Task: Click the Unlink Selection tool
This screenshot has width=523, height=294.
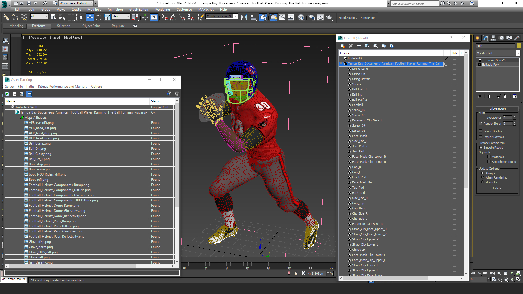Action: [15, 17]
